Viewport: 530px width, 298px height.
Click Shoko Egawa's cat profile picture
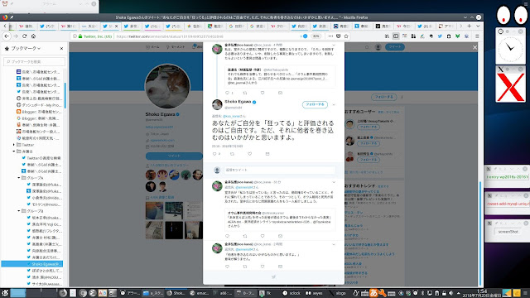(x=167, y=86)
